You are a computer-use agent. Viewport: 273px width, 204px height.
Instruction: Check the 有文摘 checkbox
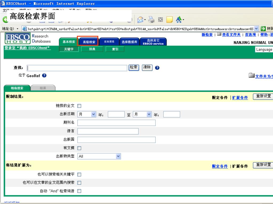click(79, 148)
